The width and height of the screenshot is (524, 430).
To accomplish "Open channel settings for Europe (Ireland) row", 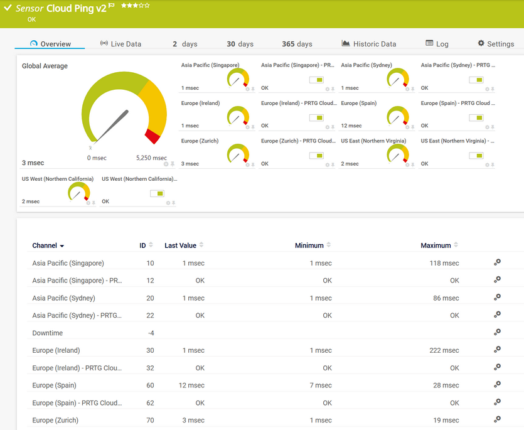I will 497,350.
